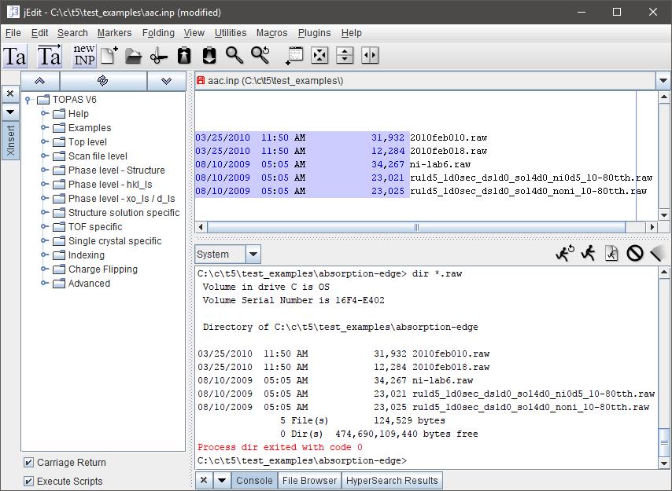
Task: Open the File Browser tab
Action: tap(309, 481)
